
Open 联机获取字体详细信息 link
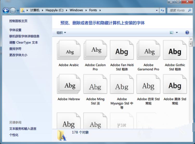[x=24, y=36]
